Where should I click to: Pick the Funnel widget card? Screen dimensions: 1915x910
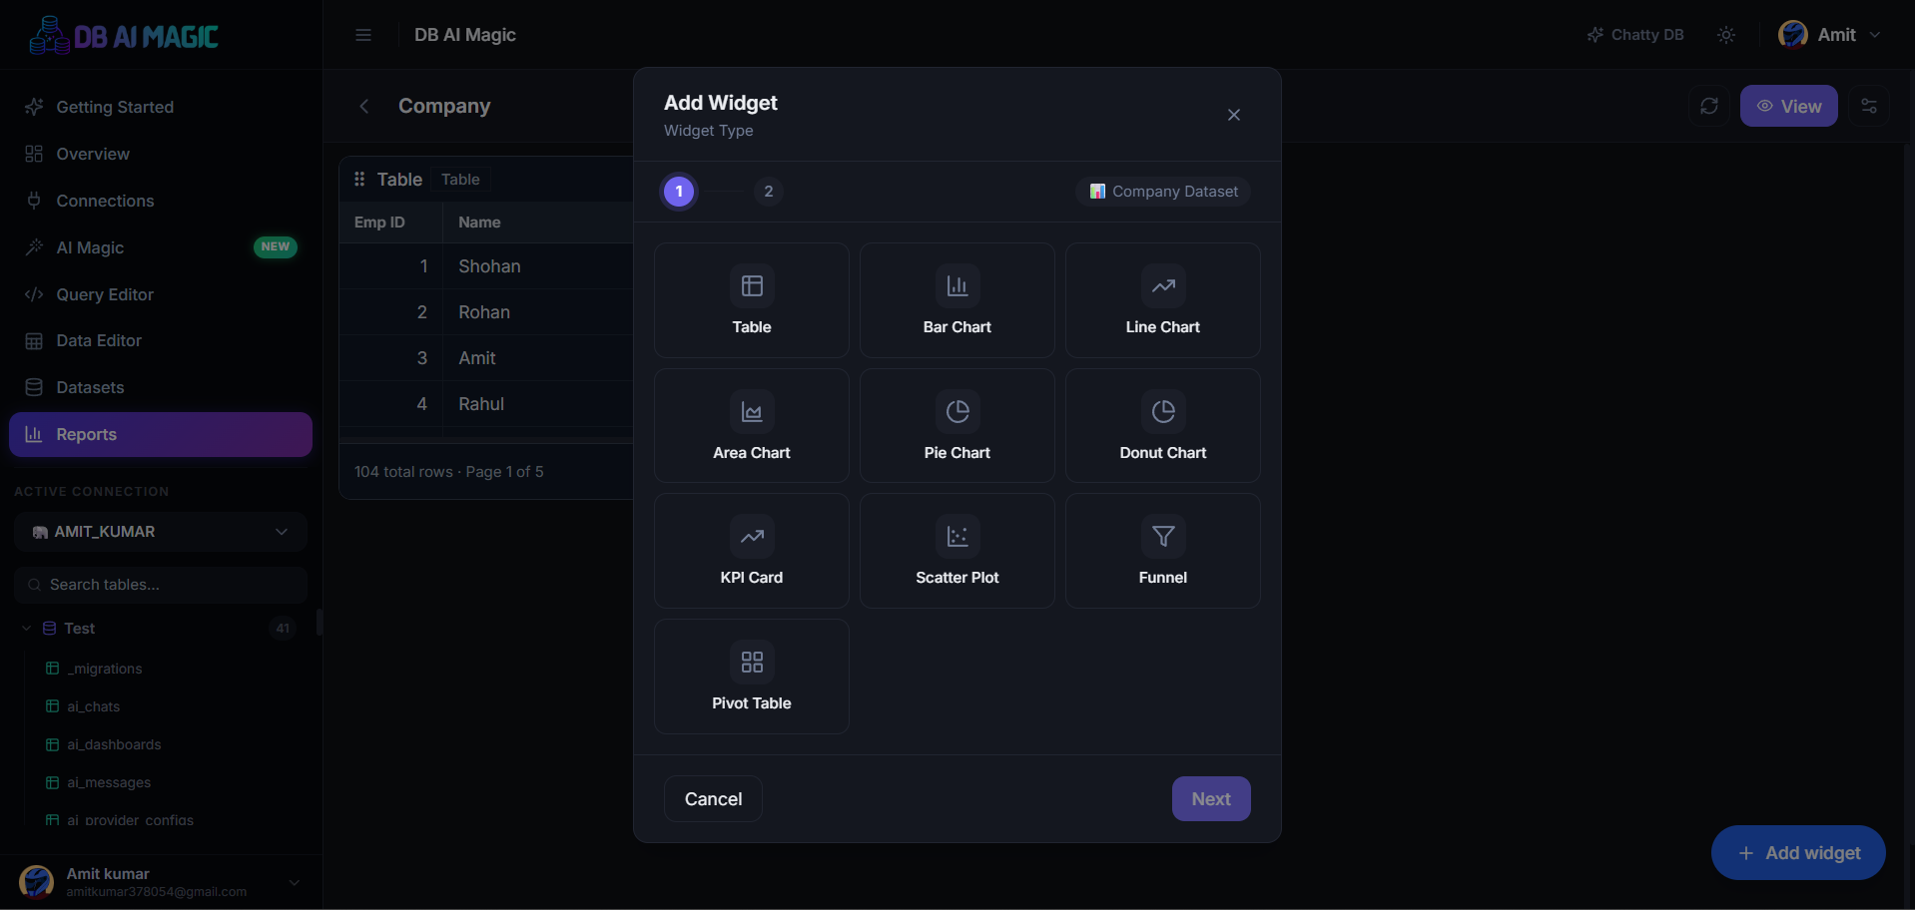pyautogui.click(x=1163, y=551)
